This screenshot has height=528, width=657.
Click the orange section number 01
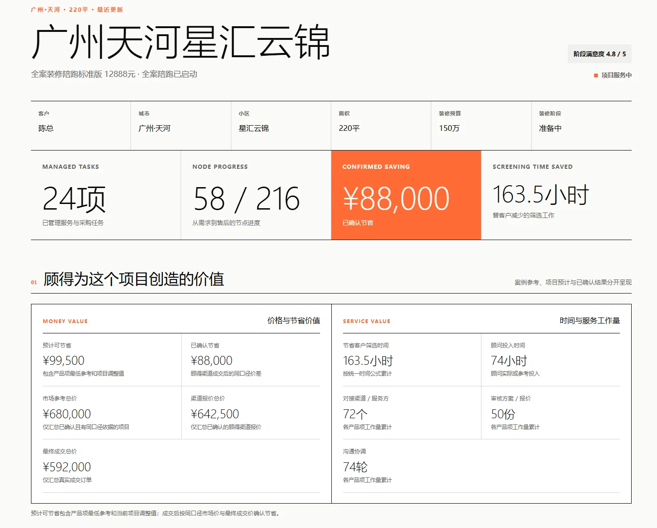coord(34,282)
